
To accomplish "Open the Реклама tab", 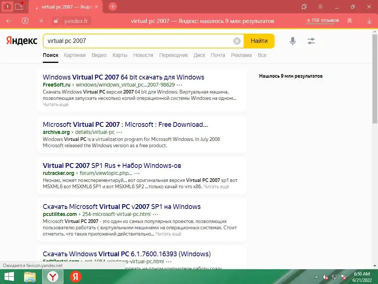I will click(241, 55).
